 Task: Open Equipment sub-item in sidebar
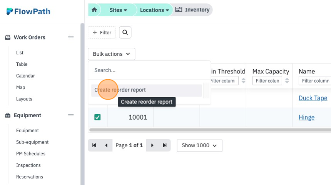tap(27, 130)
